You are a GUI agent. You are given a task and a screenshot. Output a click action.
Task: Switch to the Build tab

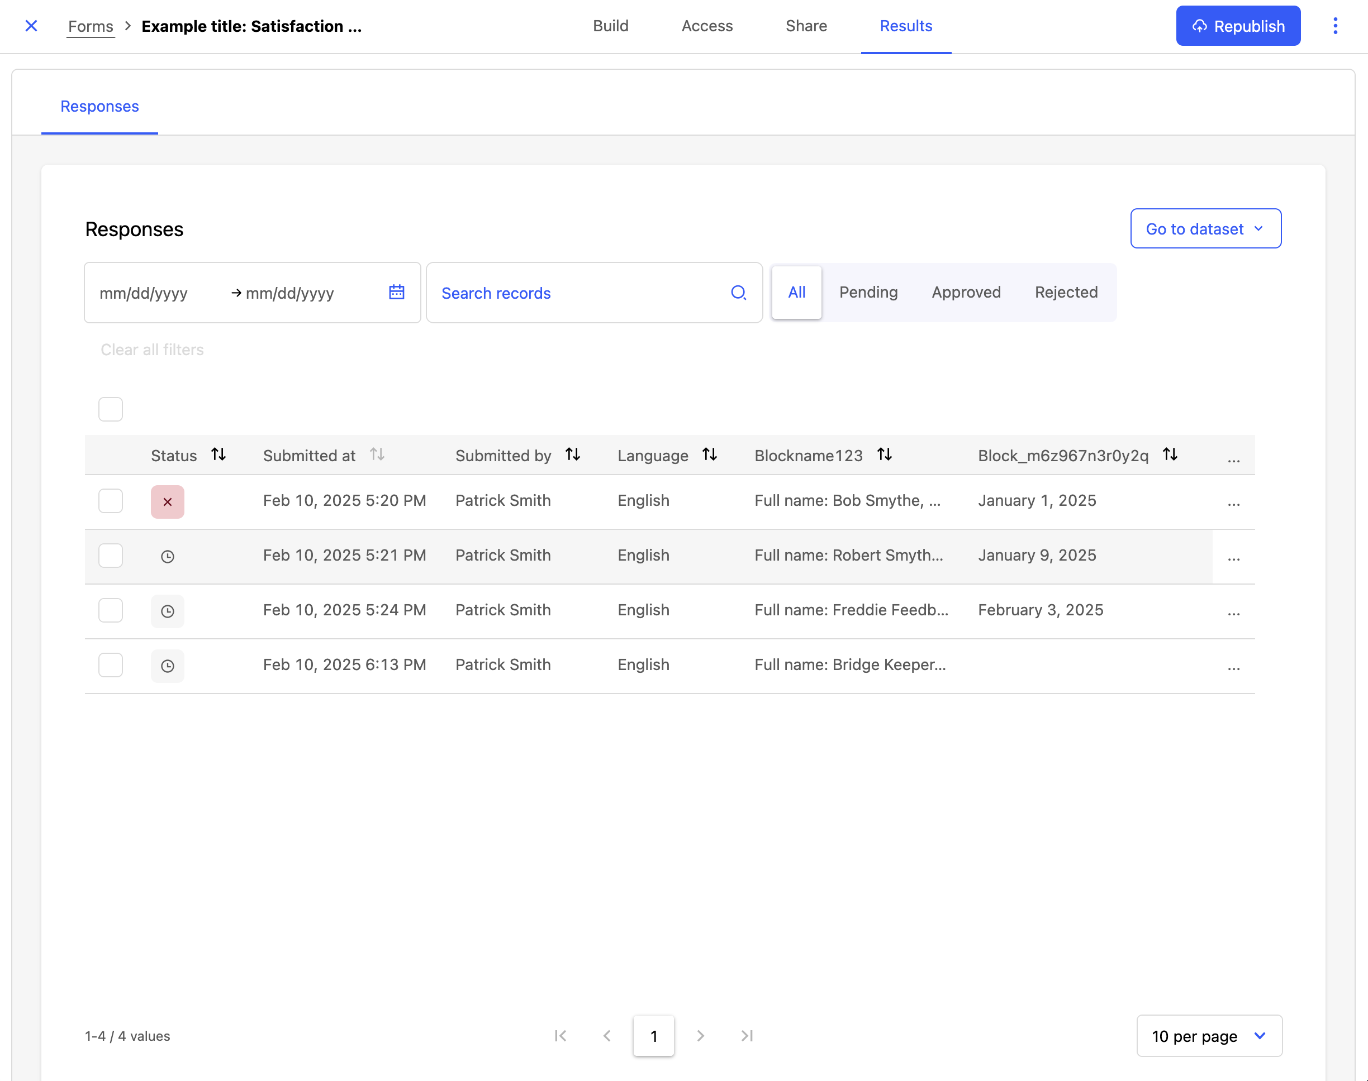[611, 26]
